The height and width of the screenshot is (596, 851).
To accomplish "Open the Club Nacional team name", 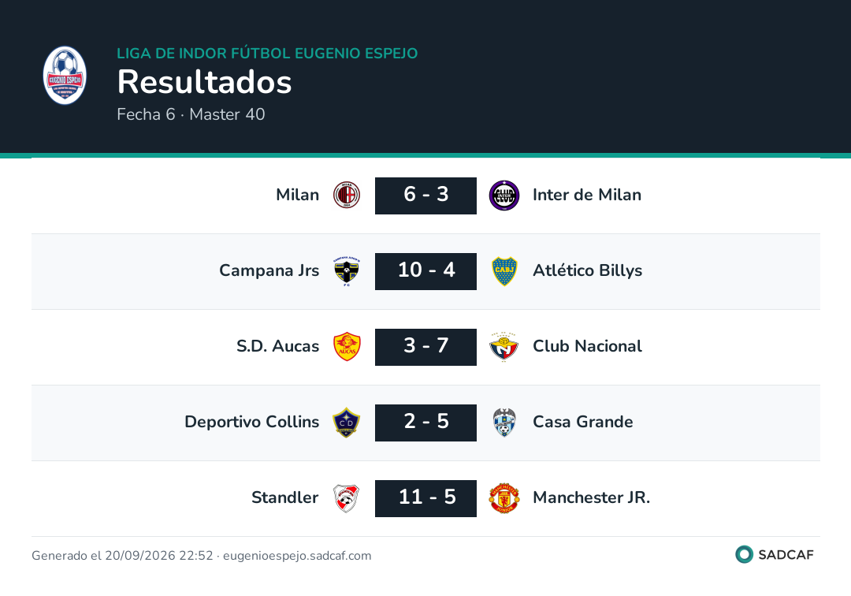I will [587, 346].
